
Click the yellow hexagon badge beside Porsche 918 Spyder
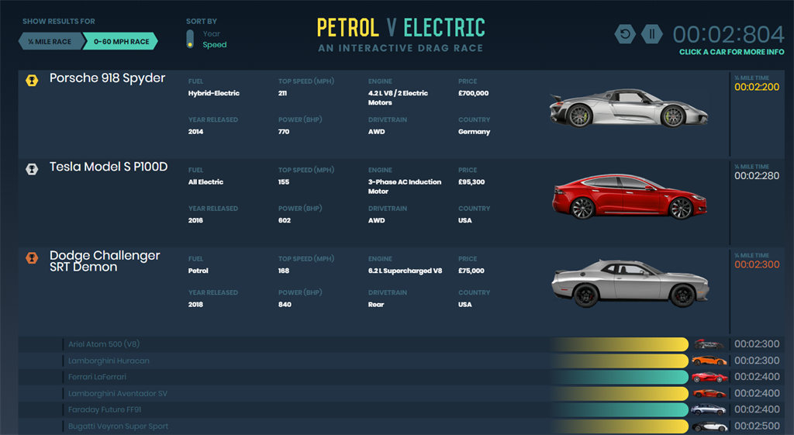click(32, 80)
